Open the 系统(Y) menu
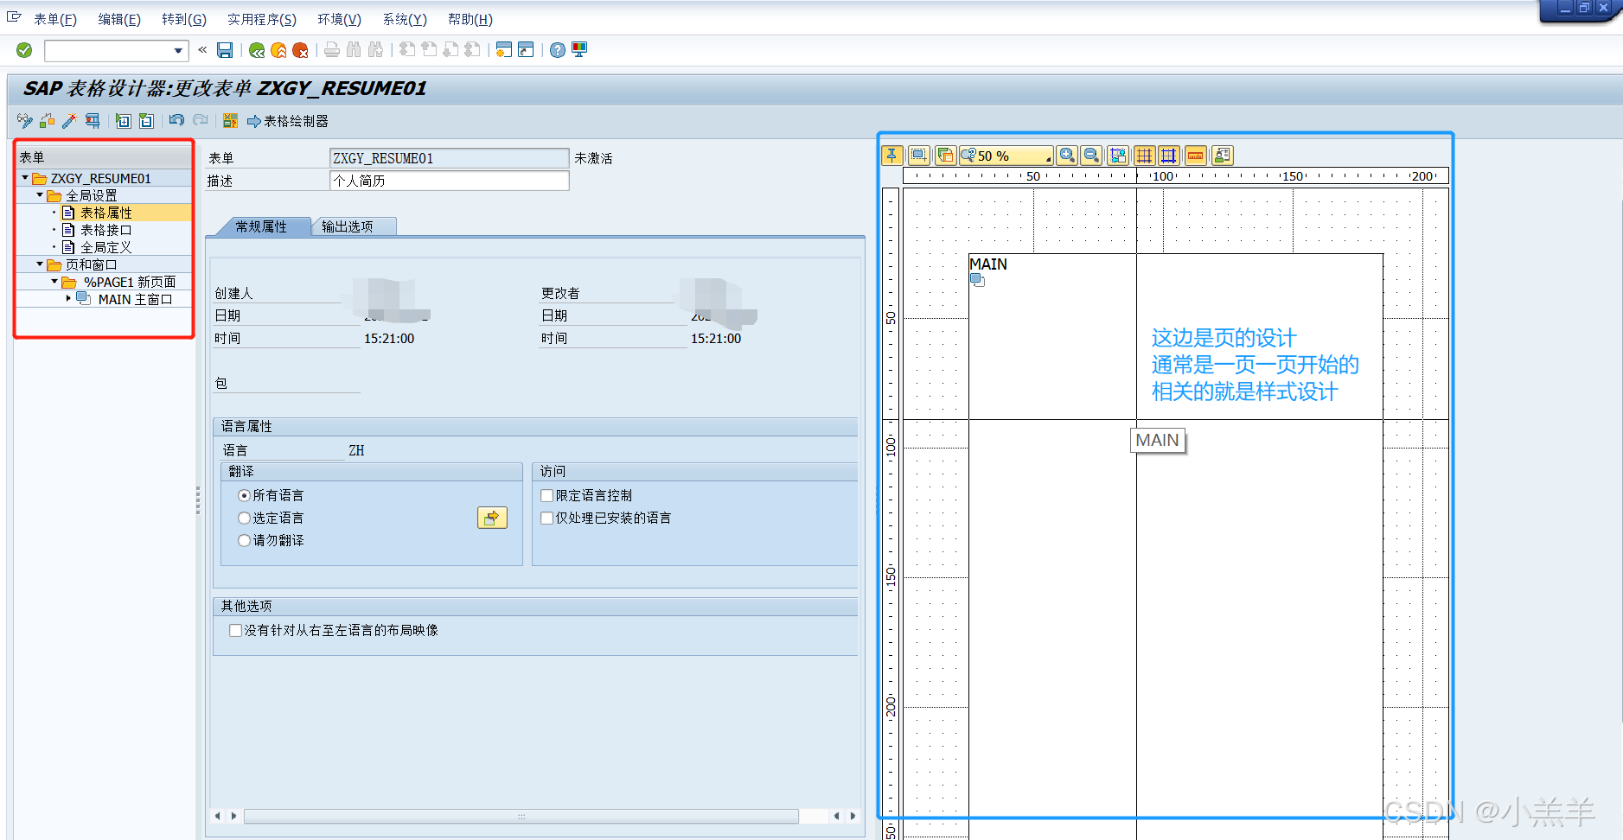This screenshot has width=1623, height=840. tap(405, 19)
